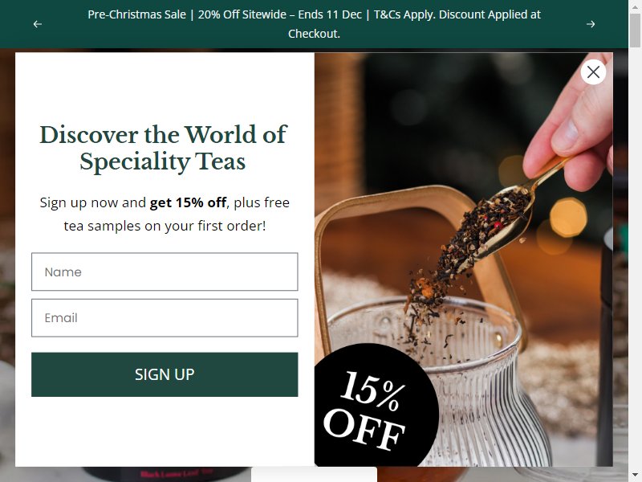The height and width of the screenshot is (482, 642).
Task: Click the bold get 15% off text
Action: pyautogui.click(x=188, y=202)
